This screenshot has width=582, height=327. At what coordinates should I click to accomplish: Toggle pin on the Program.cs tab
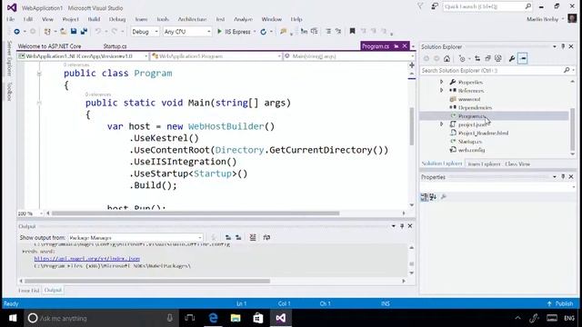pos(396,46)
